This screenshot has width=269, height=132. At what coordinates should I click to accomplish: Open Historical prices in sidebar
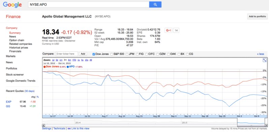(19, 48)
